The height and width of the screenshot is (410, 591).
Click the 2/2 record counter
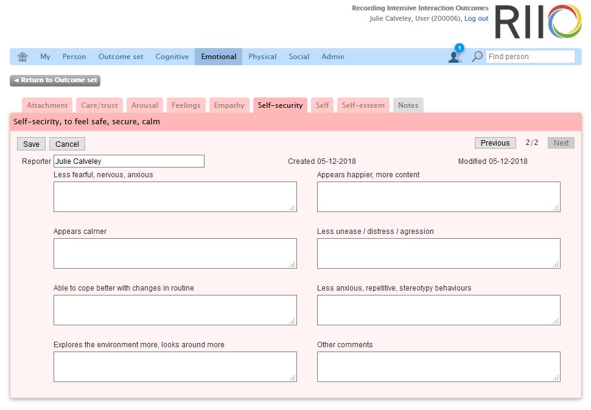click(x=532, y=143)
